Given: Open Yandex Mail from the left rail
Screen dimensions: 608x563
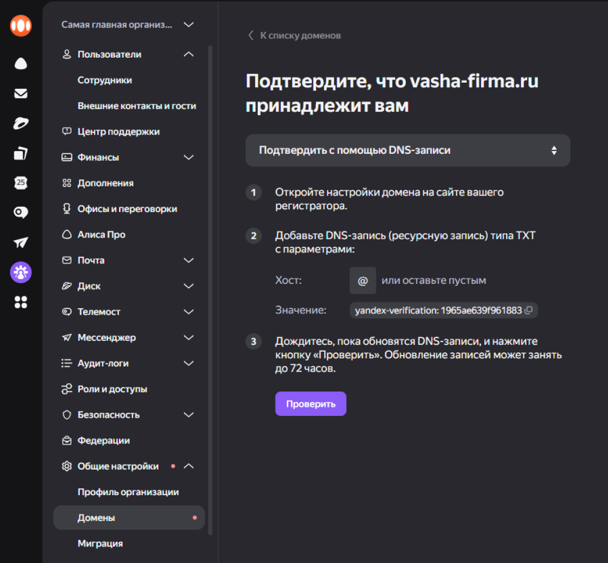Looking at the screenshot, I should 20,93.
